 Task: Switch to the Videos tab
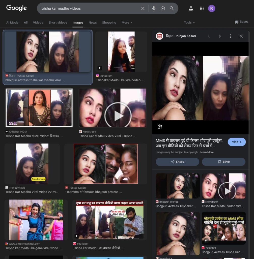click(x=38, y=23)
